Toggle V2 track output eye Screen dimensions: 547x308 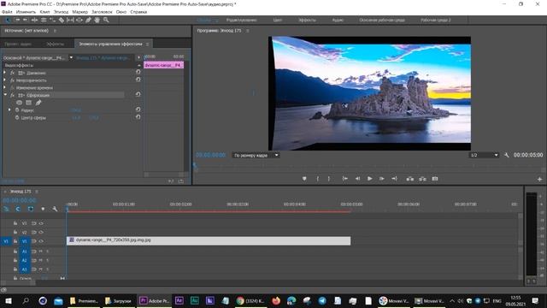tap(41, 232)
